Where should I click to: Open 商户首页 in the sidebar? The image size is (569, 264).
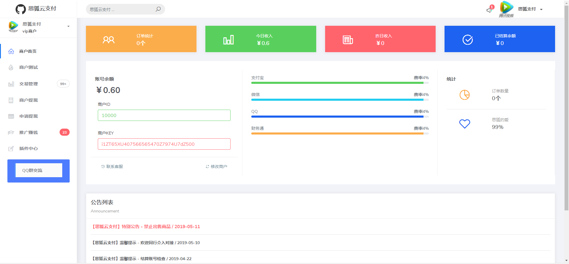point(28,51)
